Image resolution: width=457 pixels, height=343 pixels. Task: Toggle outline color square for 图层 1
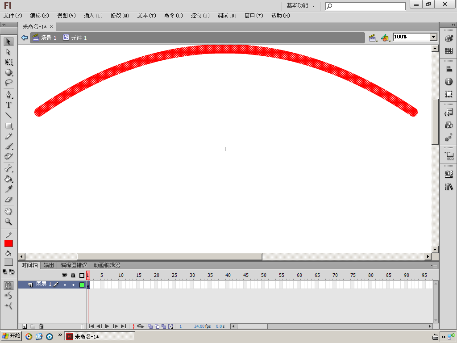point(82,284)
